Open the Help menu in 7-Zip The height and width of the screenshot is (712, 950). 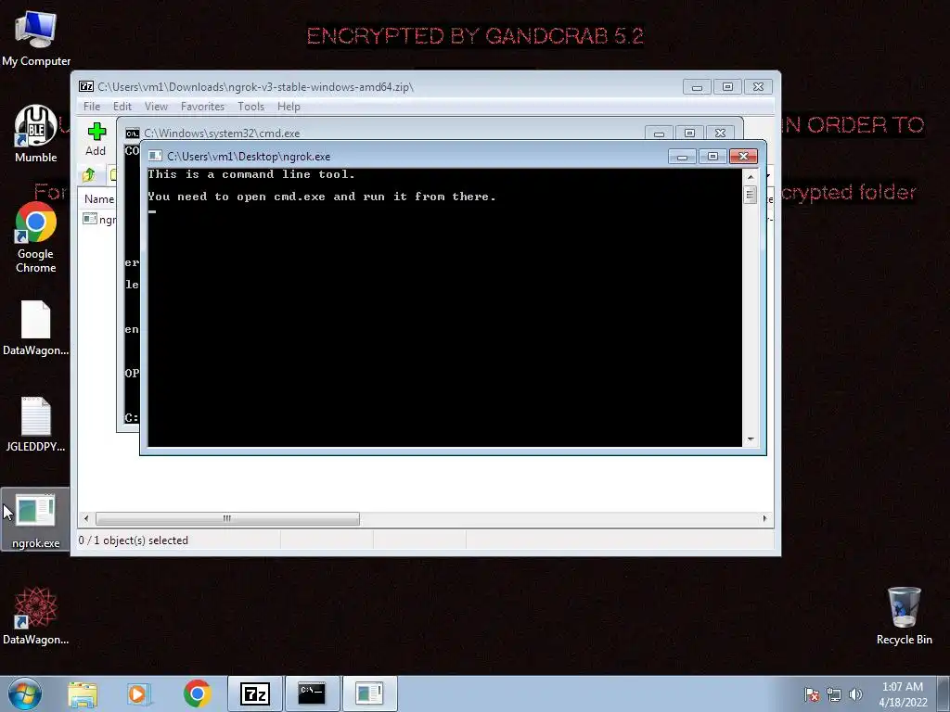click(289, 107)
